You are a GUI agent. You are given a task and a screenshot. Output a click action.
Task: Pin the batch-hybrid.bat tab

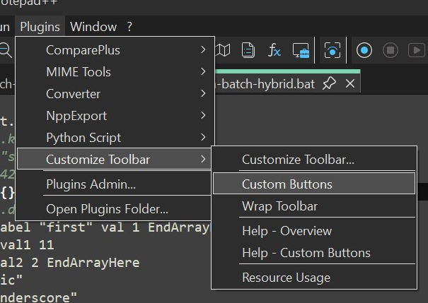(x=329, y=83)
